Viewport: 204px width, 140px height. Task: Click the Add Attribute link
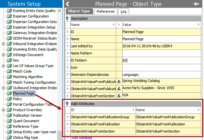(82, 138)
